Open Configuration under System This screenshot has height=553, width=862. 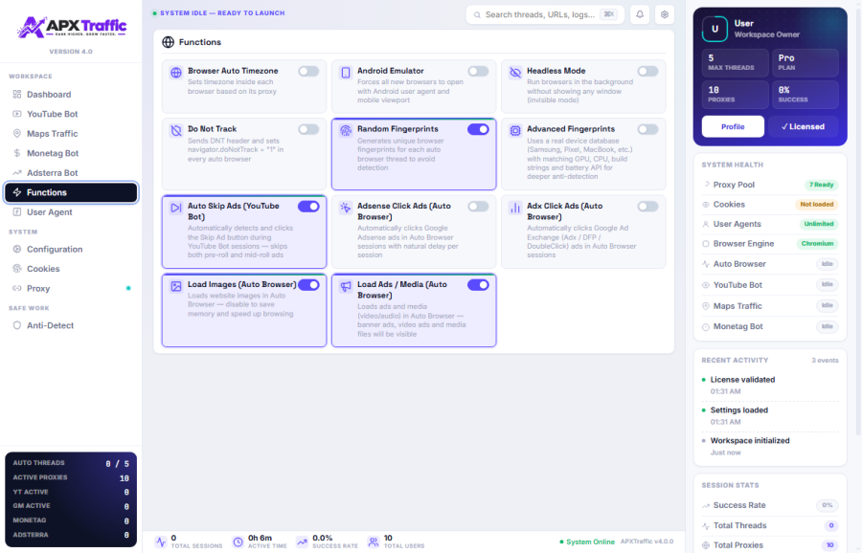[71, 249]
